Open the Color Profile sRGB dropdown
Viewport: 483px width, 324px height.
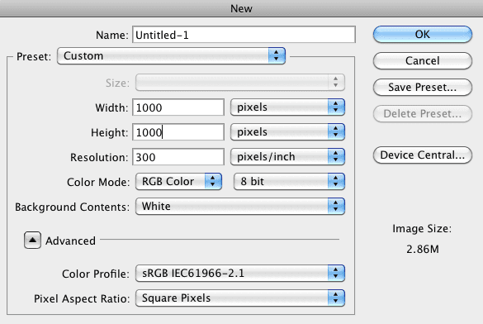point(240,273)
